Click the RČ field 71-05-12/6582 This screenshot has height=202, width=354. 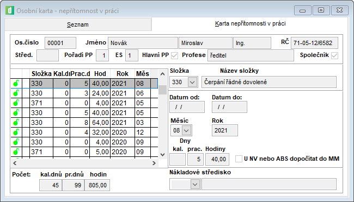point(314,43)
